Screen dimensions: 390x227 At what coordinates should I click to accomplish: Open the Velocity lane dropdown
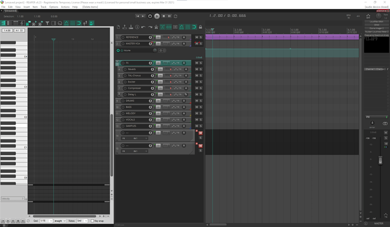click(12, 198)
